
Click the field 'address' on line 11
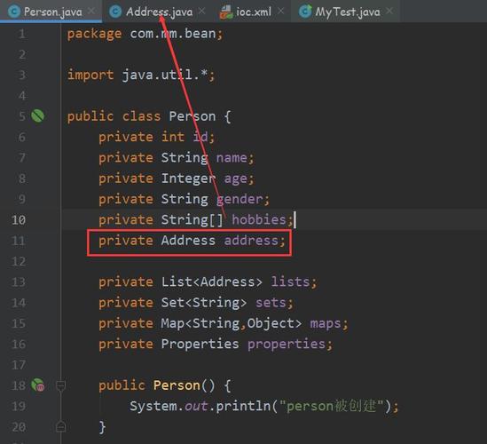[251, 241]
